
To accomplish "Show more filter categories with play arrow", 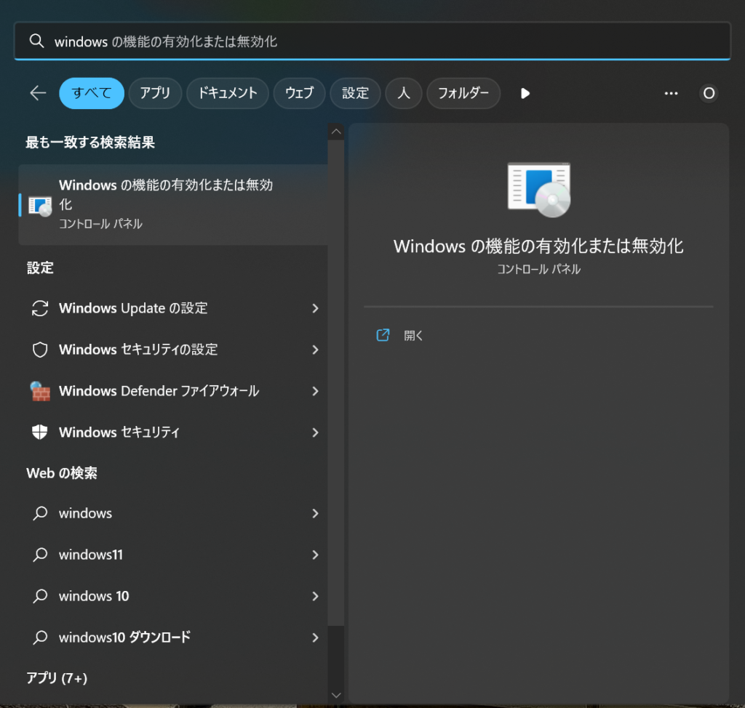I will click(x=525, y=93).
